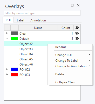The width and height of the screenshot is (95, 104).
Task: Sort by the Count column header
Action: (66, 28)
